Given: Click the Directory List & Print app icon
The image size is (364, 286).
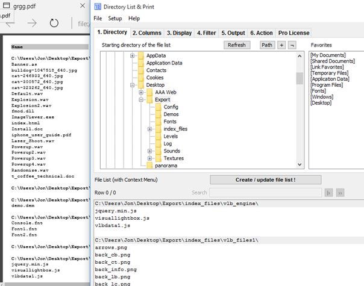Looking at the screenshot, I should click(x=97, y=7).
